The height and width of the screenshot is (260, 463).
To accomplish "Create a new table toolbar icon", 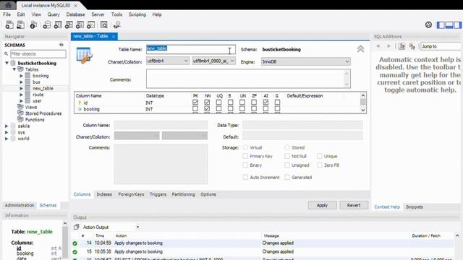I will click(58, 25).
